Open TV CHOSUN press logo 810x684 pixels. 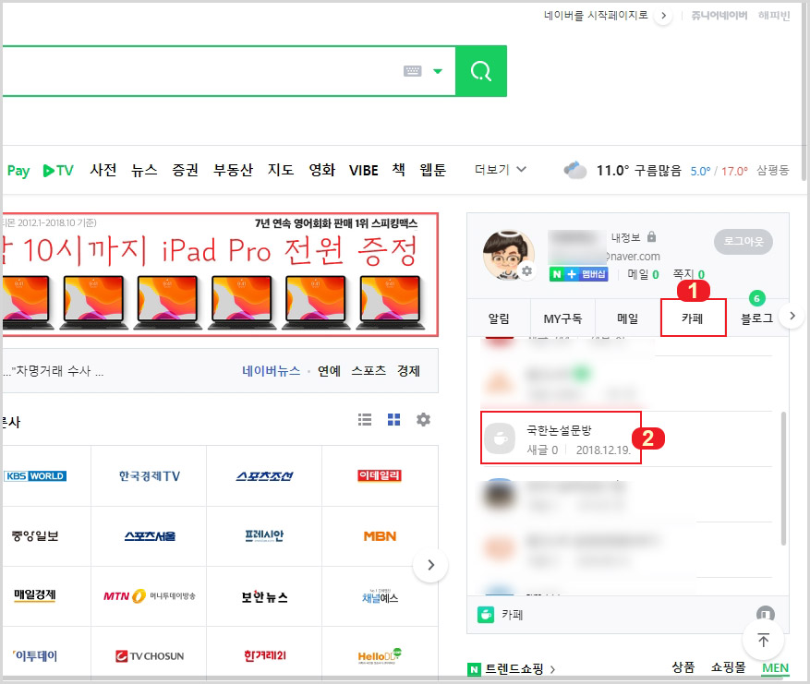150,656
